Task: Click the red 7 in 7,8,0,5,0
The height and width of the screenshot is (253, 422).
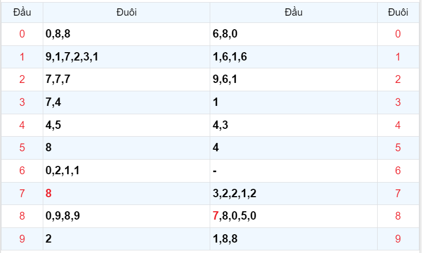Action: pyautogui.click(x=215, y=216)
